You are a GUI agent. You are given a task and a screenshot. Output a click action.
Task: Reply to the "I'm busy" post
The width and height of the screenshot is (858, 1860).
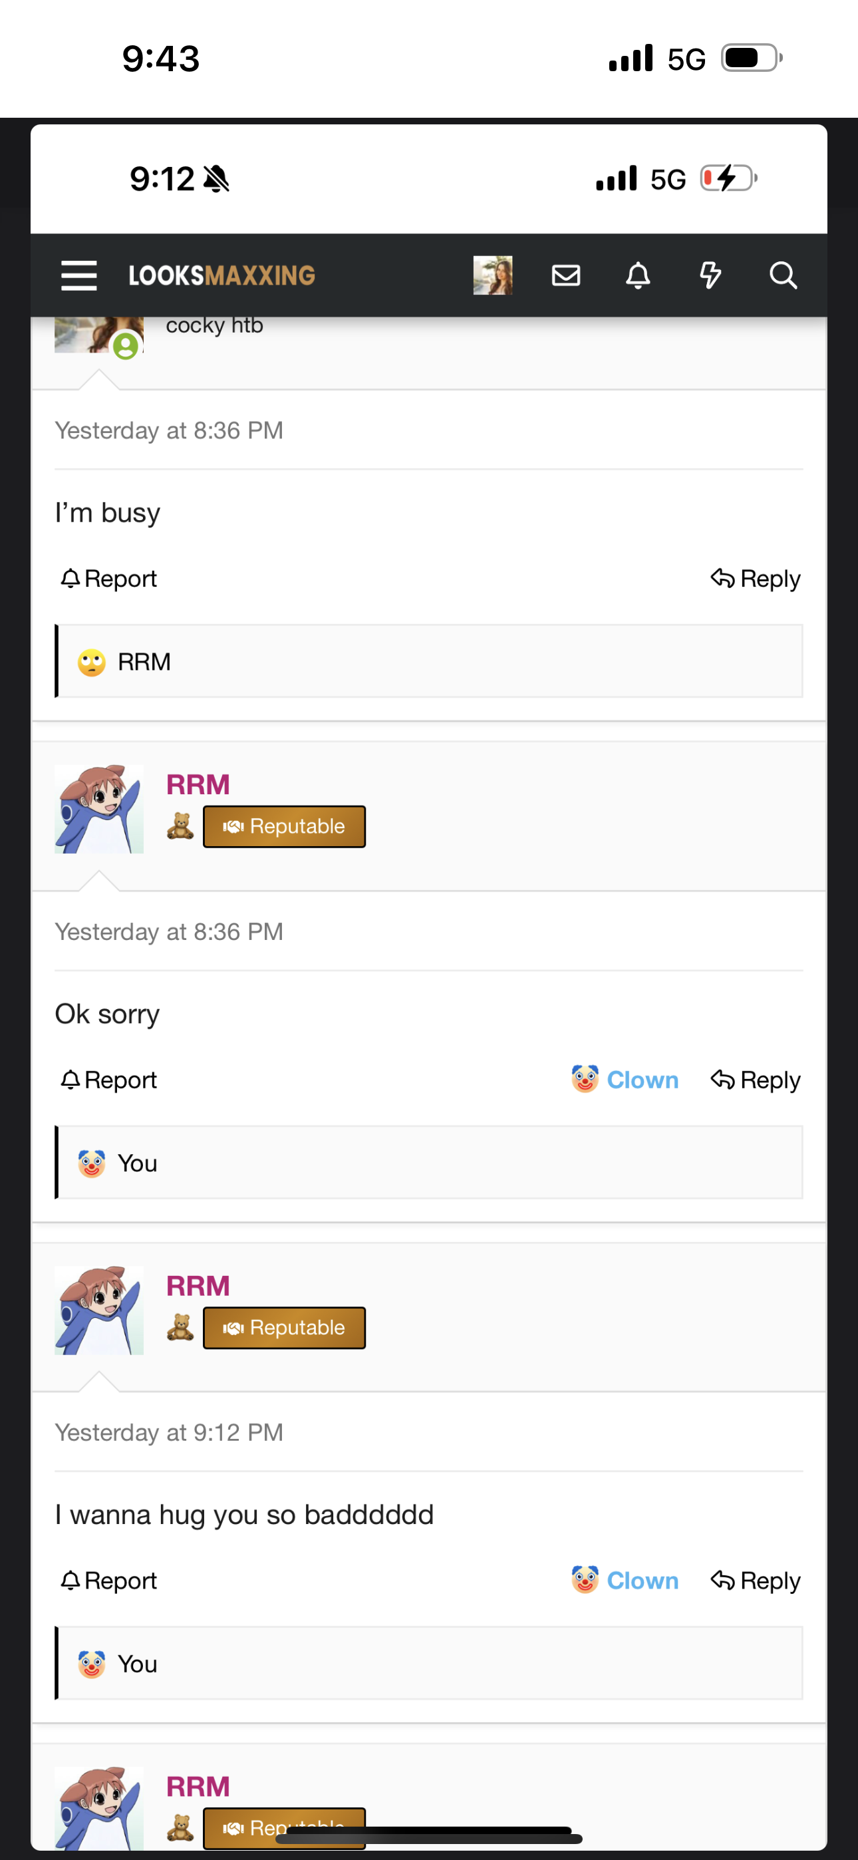(756, 578)
